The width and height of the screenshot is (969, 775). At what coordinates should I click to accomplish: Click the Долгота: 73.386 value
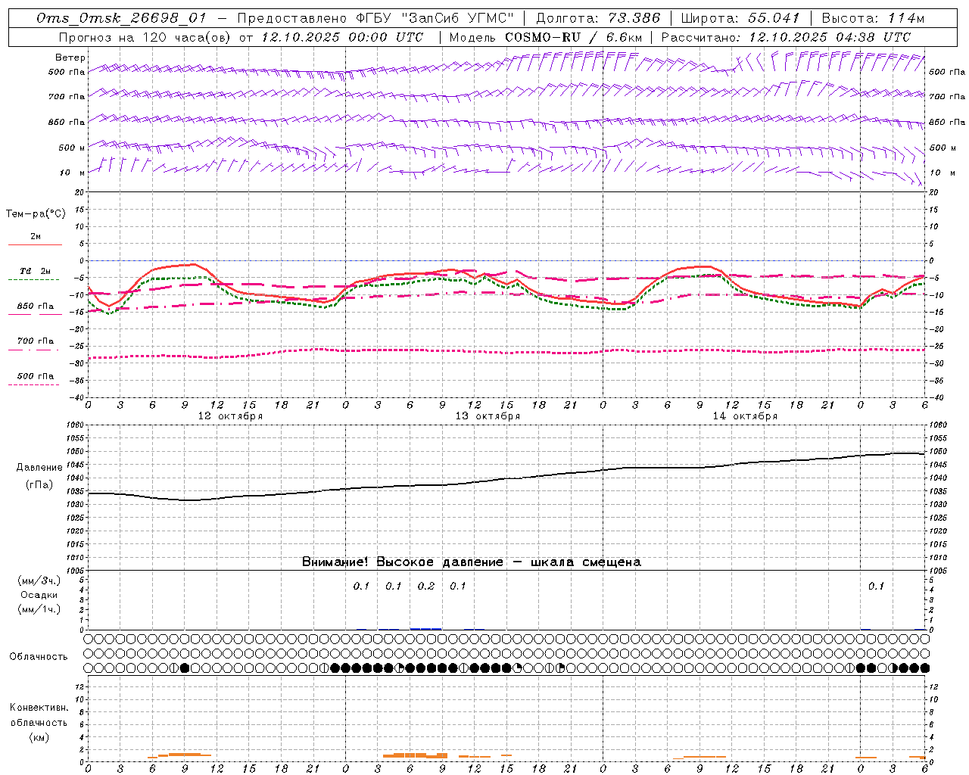click(x=598, y=18)
